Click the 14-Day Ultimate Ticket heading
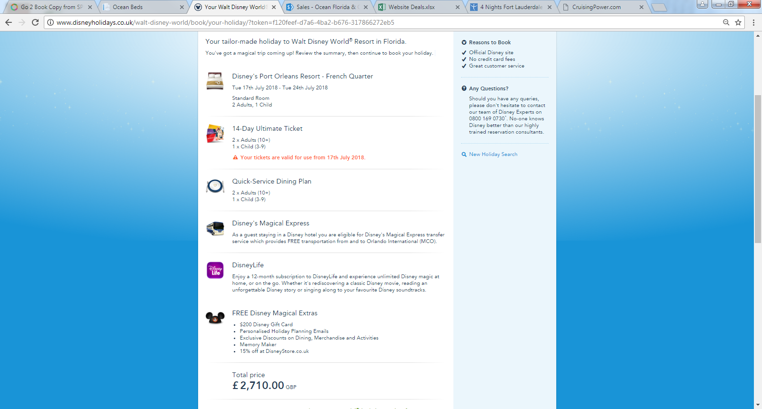The width and height of the screenshot is (762, 409). point(267,128)
